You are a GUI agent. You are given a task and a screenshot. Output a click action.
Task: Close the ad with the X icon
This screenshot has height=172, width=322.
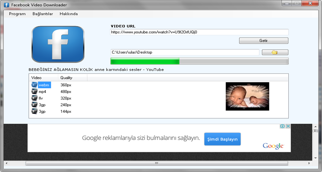288,126
